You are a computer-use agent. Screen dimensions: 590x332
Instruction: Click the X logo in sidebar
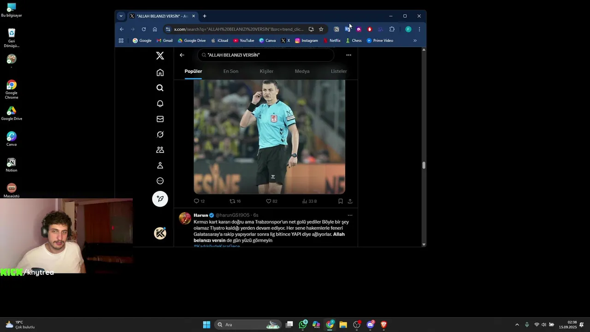160,56
